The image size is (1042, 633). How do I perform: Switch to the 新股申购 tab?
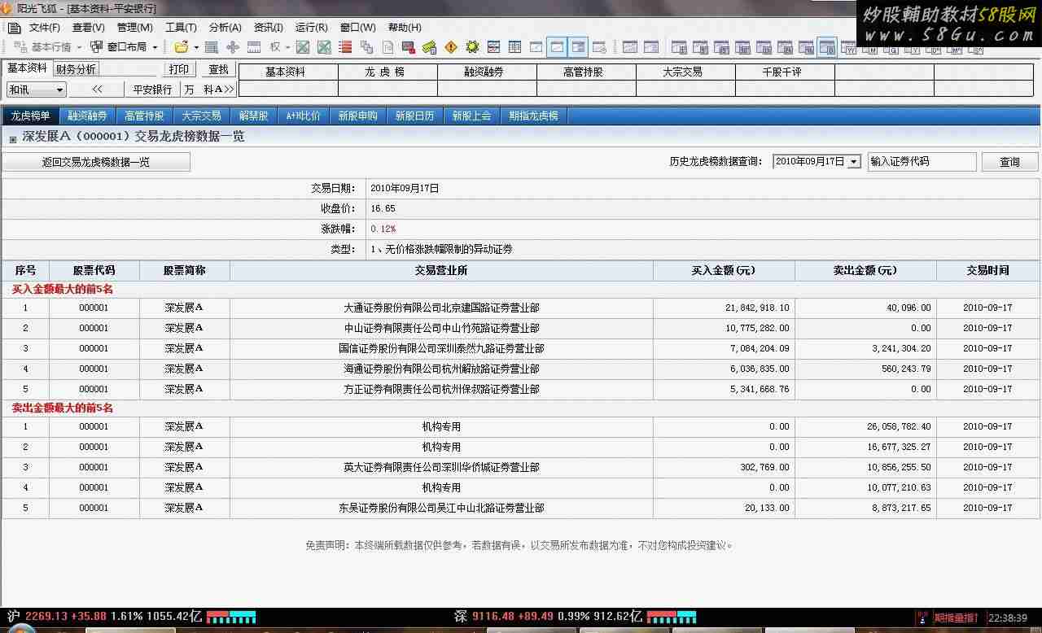pyautogui.click(x=357, y=116)
